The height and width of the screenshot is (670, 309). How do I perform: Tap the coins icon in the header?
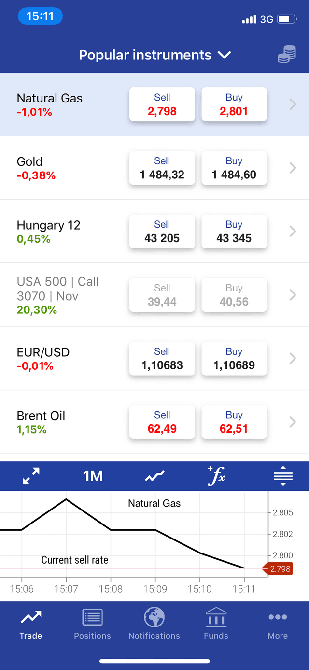point(286,54)
